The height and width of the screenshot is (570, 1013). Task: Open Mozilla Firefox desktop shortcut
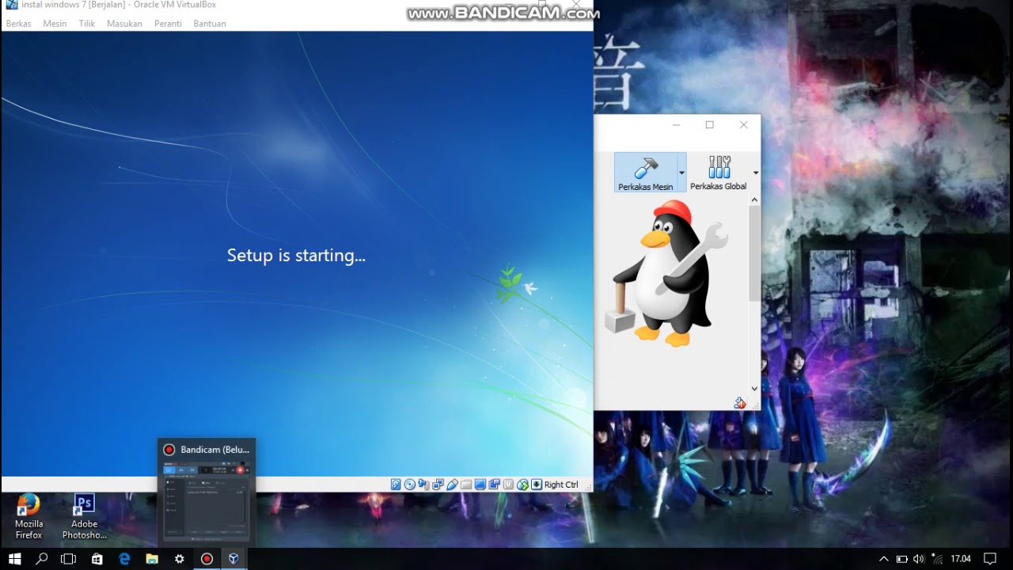coord(28,516)
